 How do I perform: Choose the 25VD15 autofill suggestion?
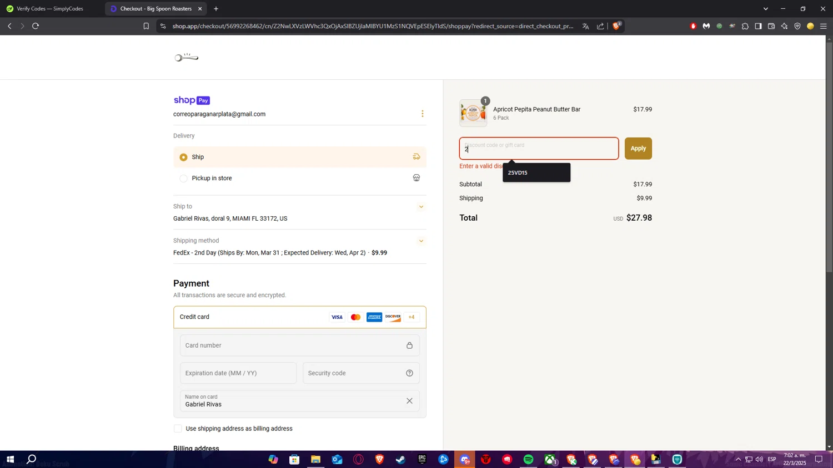coord(536,172)
